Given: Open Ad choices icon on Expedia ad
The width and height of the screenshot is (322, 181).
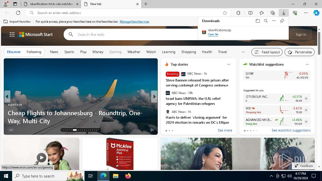Looking at the screenshot, I should click(x=152, y=130).
